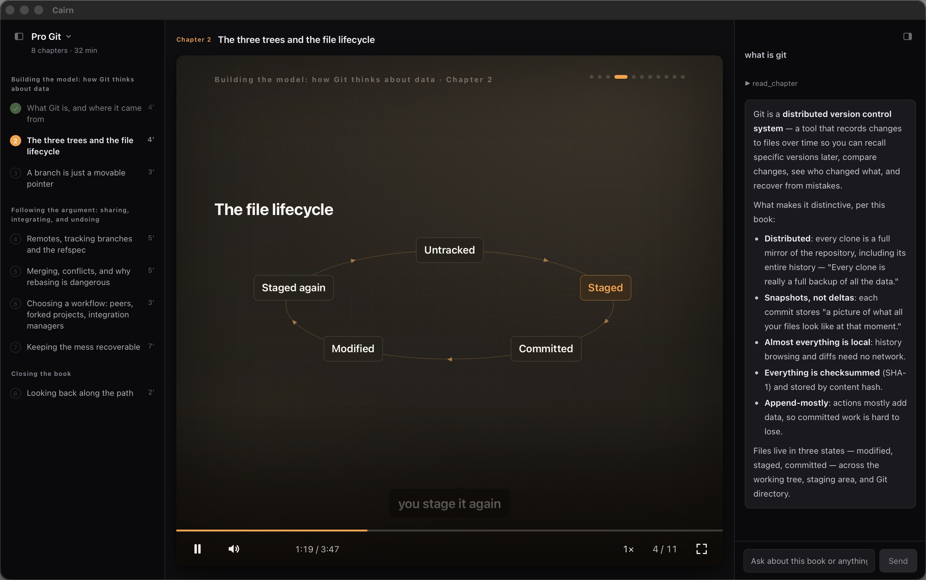The height and width of the screenshot is (580, 926).
Task: Click the chapter 7 number circle
Action: [15, 348]
